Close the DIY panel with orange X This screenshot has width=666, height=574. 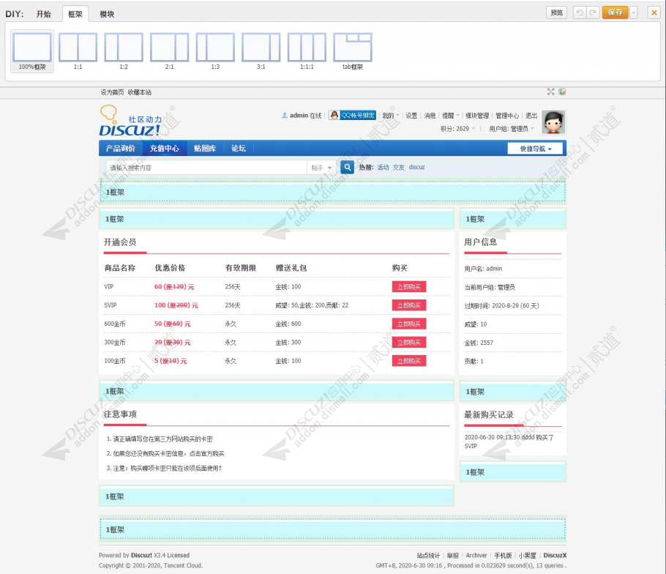(x=654, y=12)
